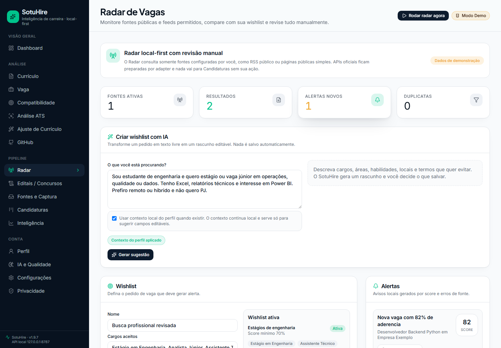
Task: Click the Wishlist ativa heading
Action: point(263,317)
